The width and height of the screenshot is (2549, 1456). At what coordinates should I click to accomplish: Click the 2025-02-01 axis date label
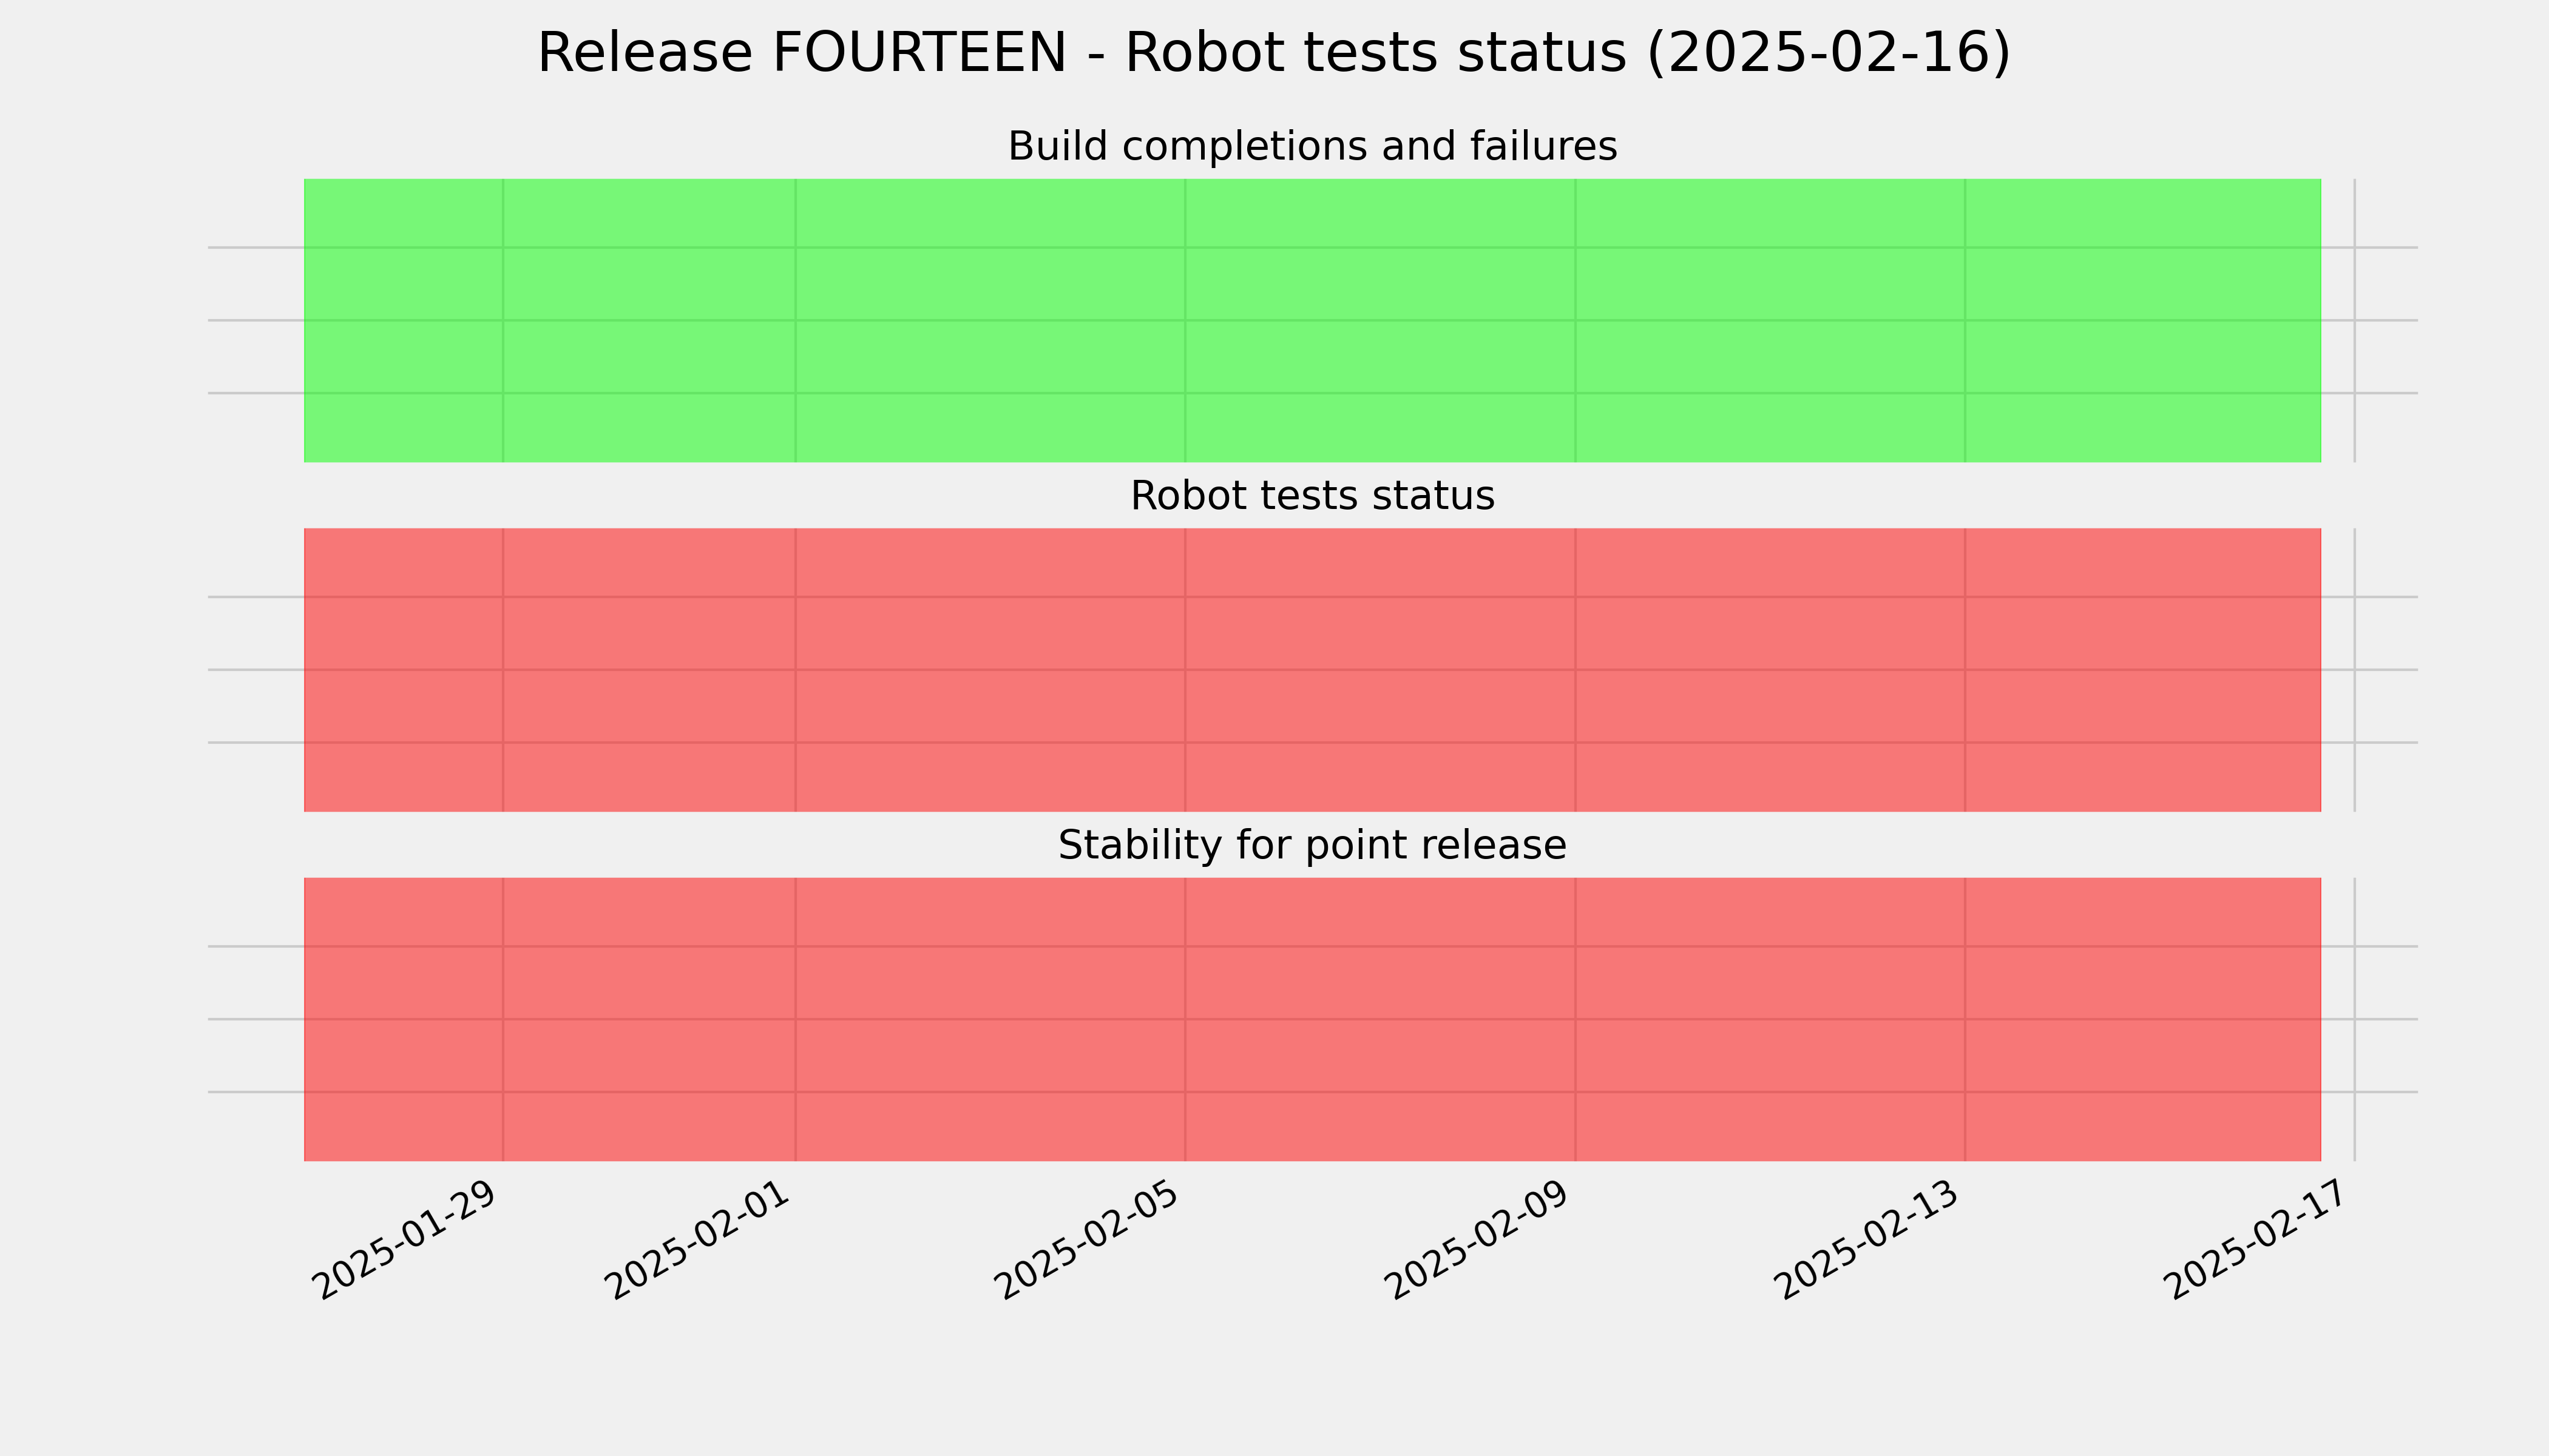[699, 1241]
